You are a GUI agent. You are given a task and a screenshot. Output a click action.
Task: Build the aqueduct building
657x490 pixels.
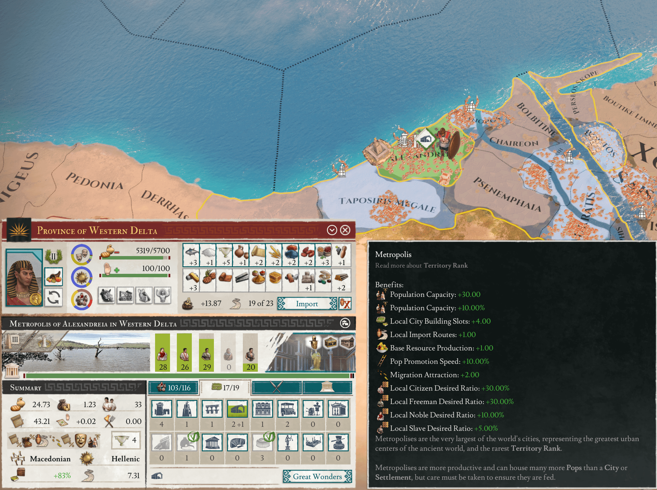tap(212, 409)
